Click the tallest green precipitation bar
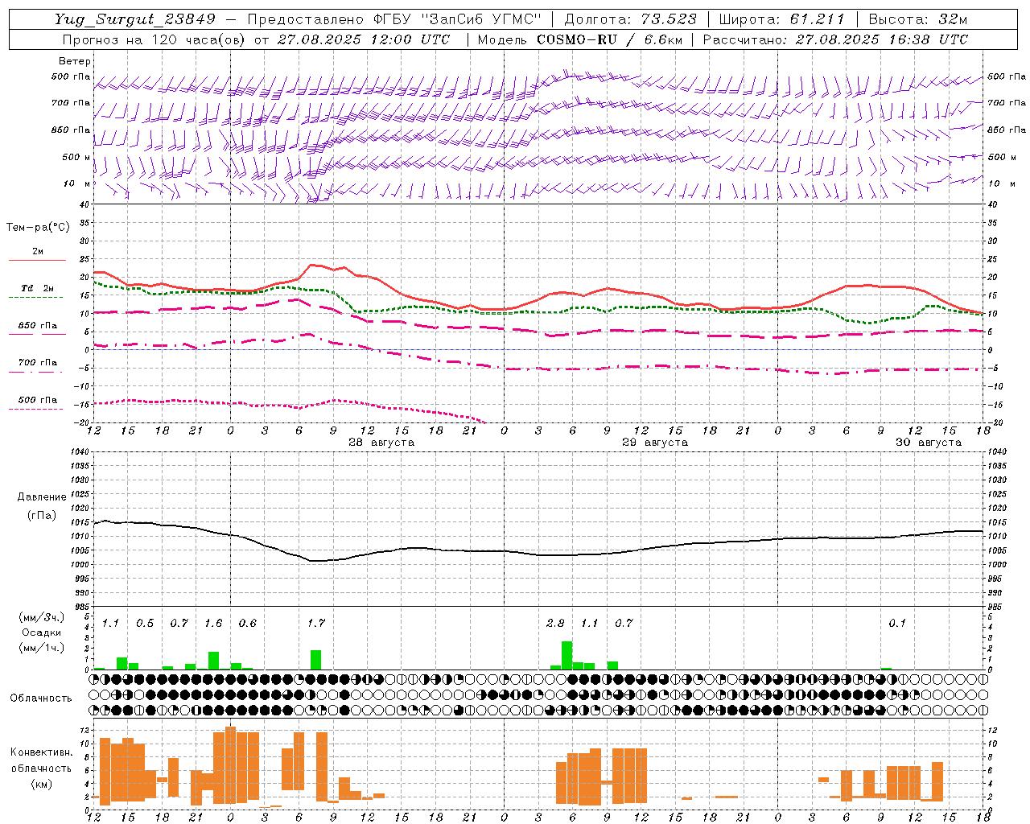Image resolution: width=1030 pixels, height=824 pixels. coord(566,655)
